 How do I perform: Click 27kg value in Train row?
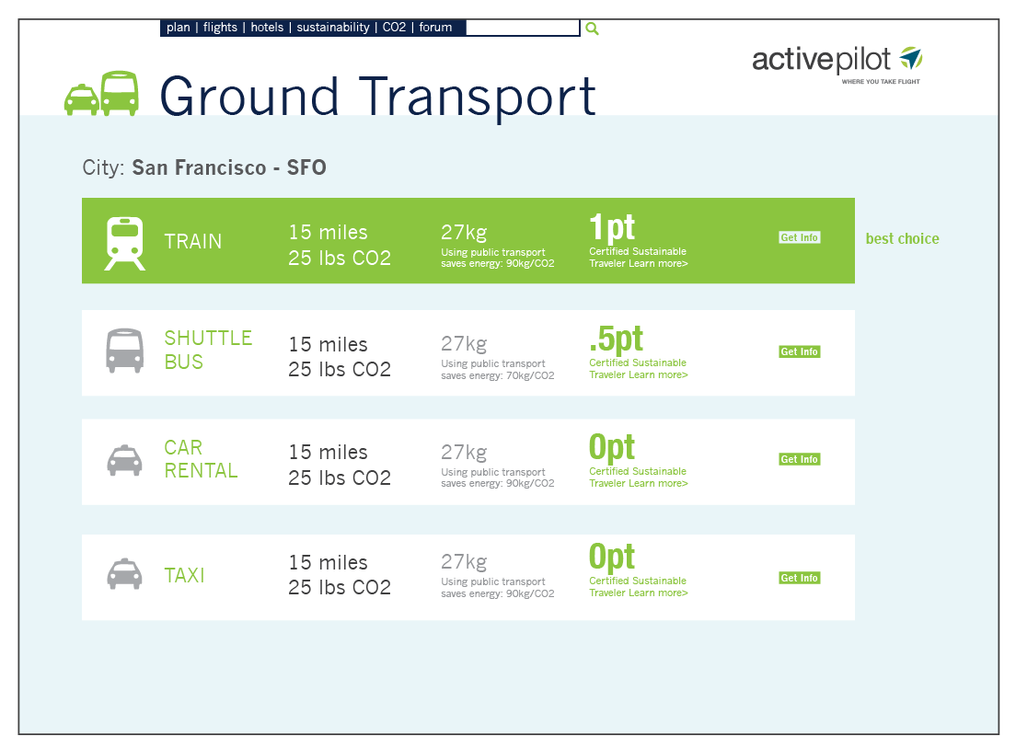464,232
